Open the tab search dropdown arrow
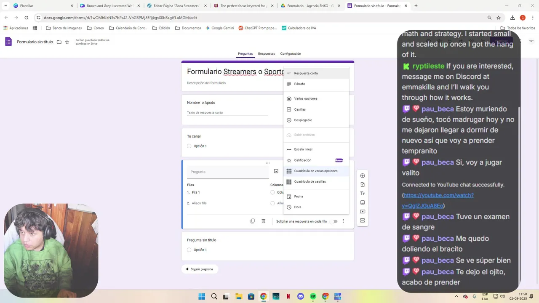 coord(5,6)
